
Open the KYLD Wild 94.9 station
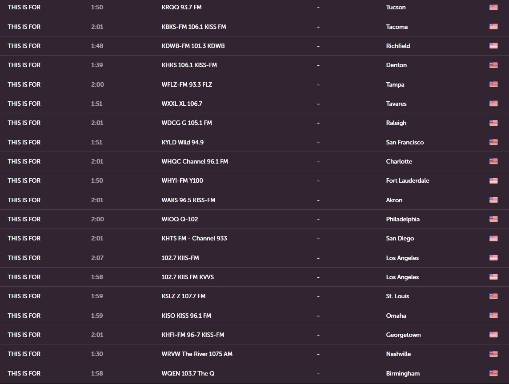[182, 142]
